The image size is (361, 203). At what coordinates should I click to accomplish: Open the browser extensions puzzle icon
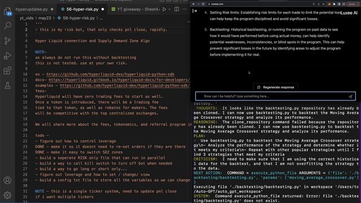tap(334, 4)
